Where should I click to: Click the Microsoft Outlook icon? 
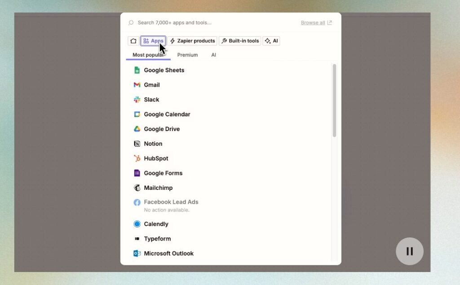point(137,253)
